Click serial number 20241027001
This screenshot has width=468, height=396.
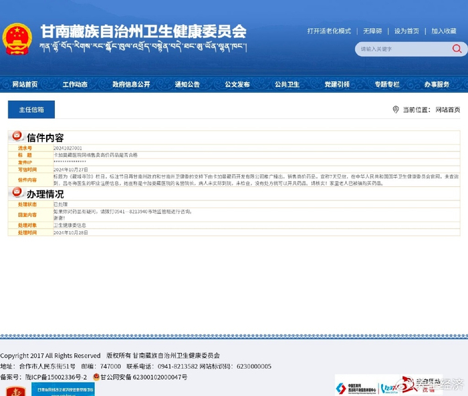coord(68,148)
